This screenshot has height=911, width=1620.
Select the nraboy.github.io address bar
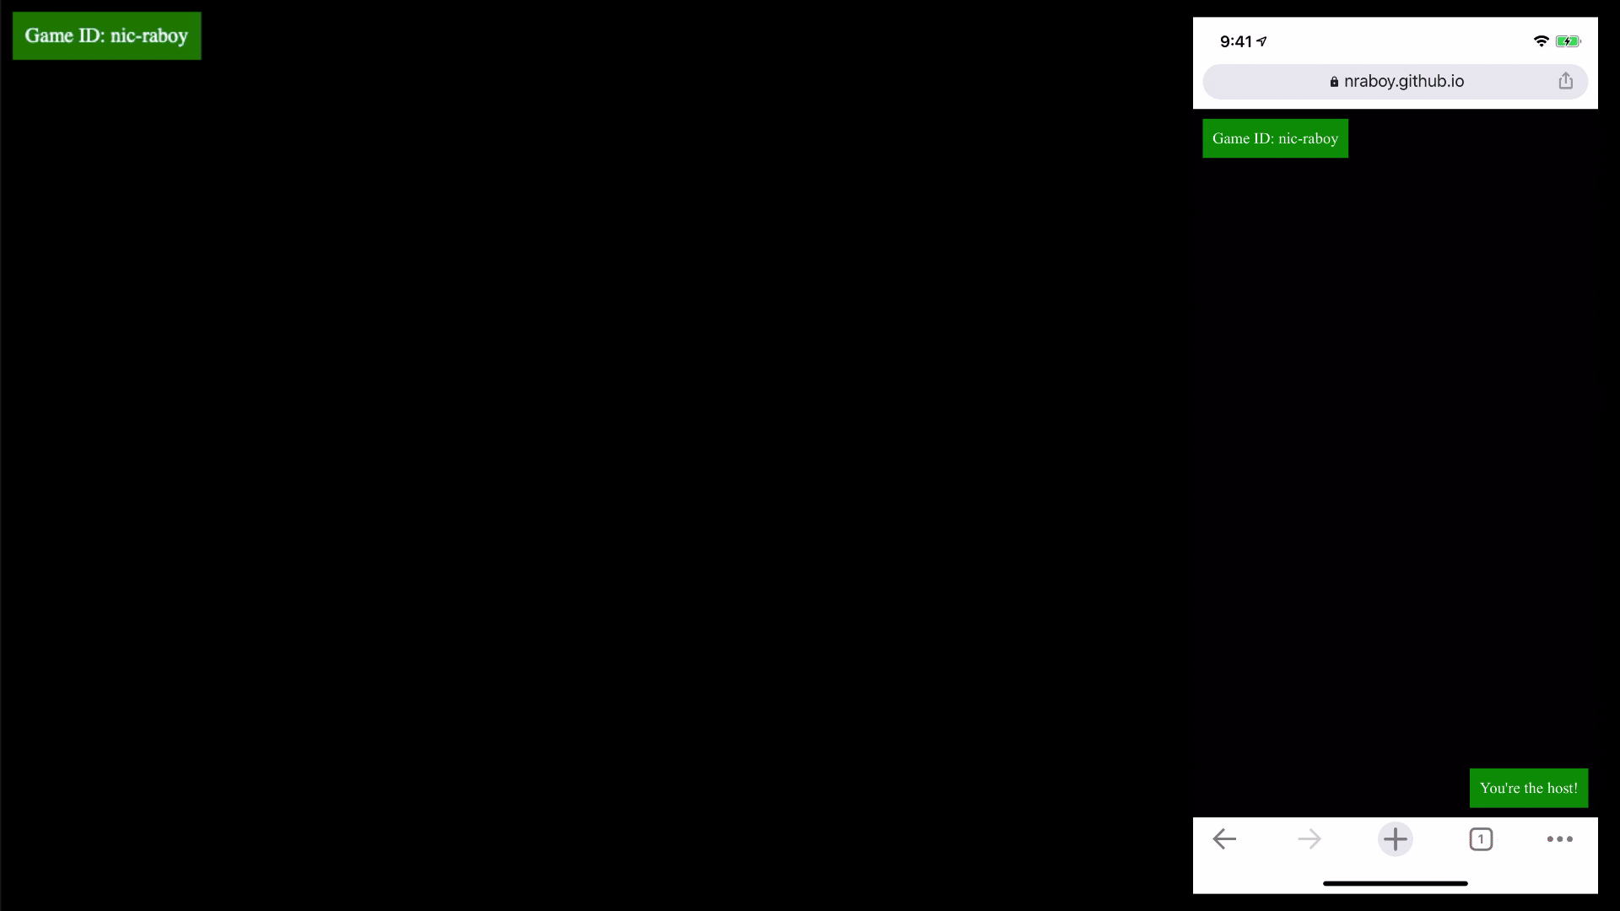pyautogui.click(x=1394, y=80)
